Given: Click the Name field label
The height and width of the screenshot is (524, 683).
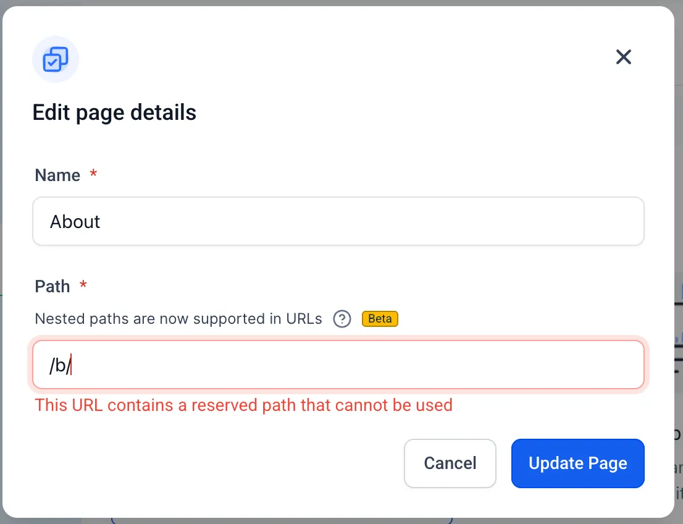Looking at the screenshot, I should click(x=57, y=175).
